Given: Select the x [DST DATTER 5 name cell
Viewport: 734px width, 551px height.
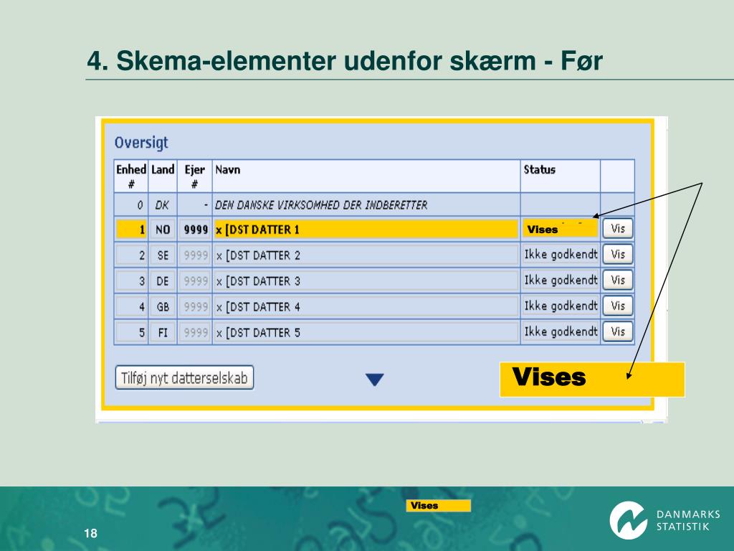Looking at the screenshot, I should (x=366, y=332).
